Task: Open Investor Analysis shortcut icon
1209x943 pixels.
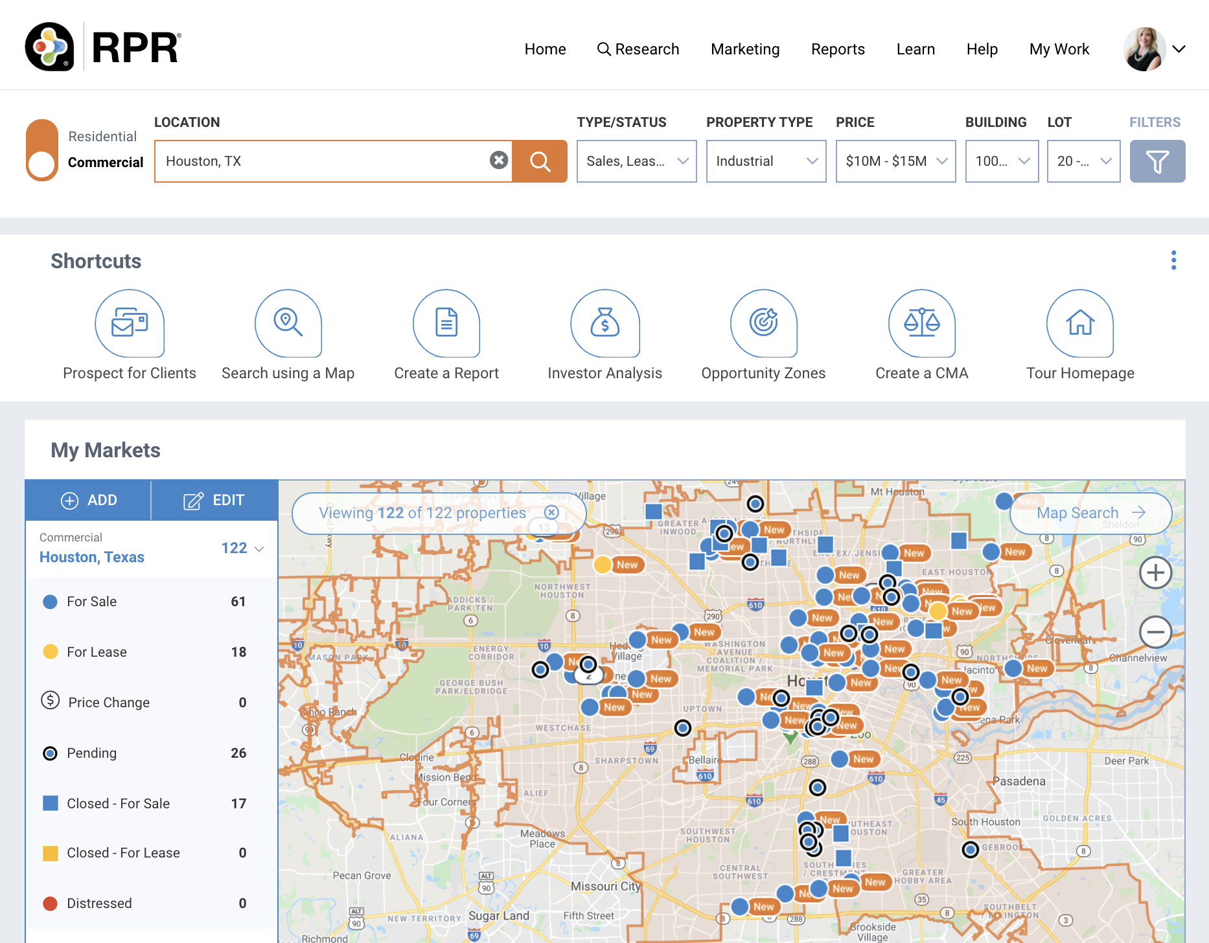Action: pyautogui.click(x=605, y=323)
